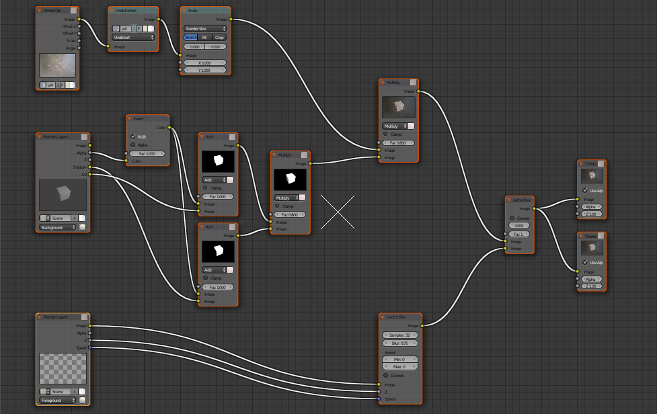Click the AO output socket on Render Layers
This screenshot has height=414, width=657.
(x=90, y=174)
